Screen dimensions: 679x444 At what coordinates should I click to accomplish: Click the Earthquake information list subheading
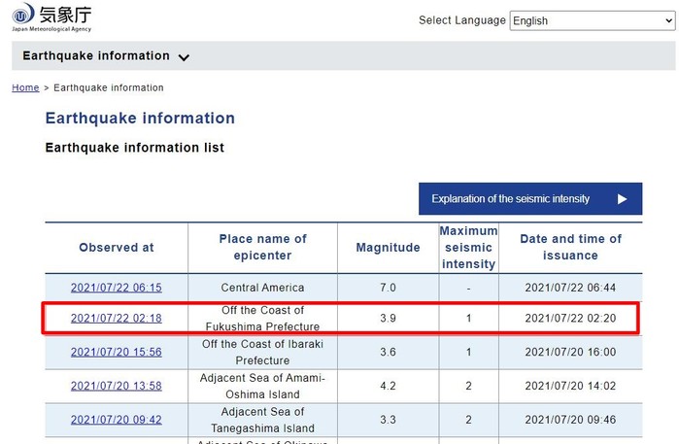tap(135, 148)
